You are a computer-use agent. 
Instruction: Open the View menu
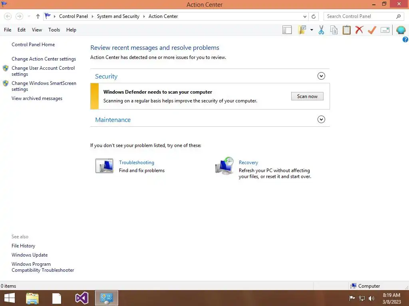click(37, 30)
